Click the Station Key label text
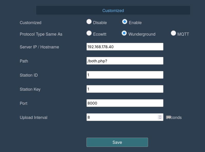The height and width of the screenshot is (152, 205). (30, 89)
